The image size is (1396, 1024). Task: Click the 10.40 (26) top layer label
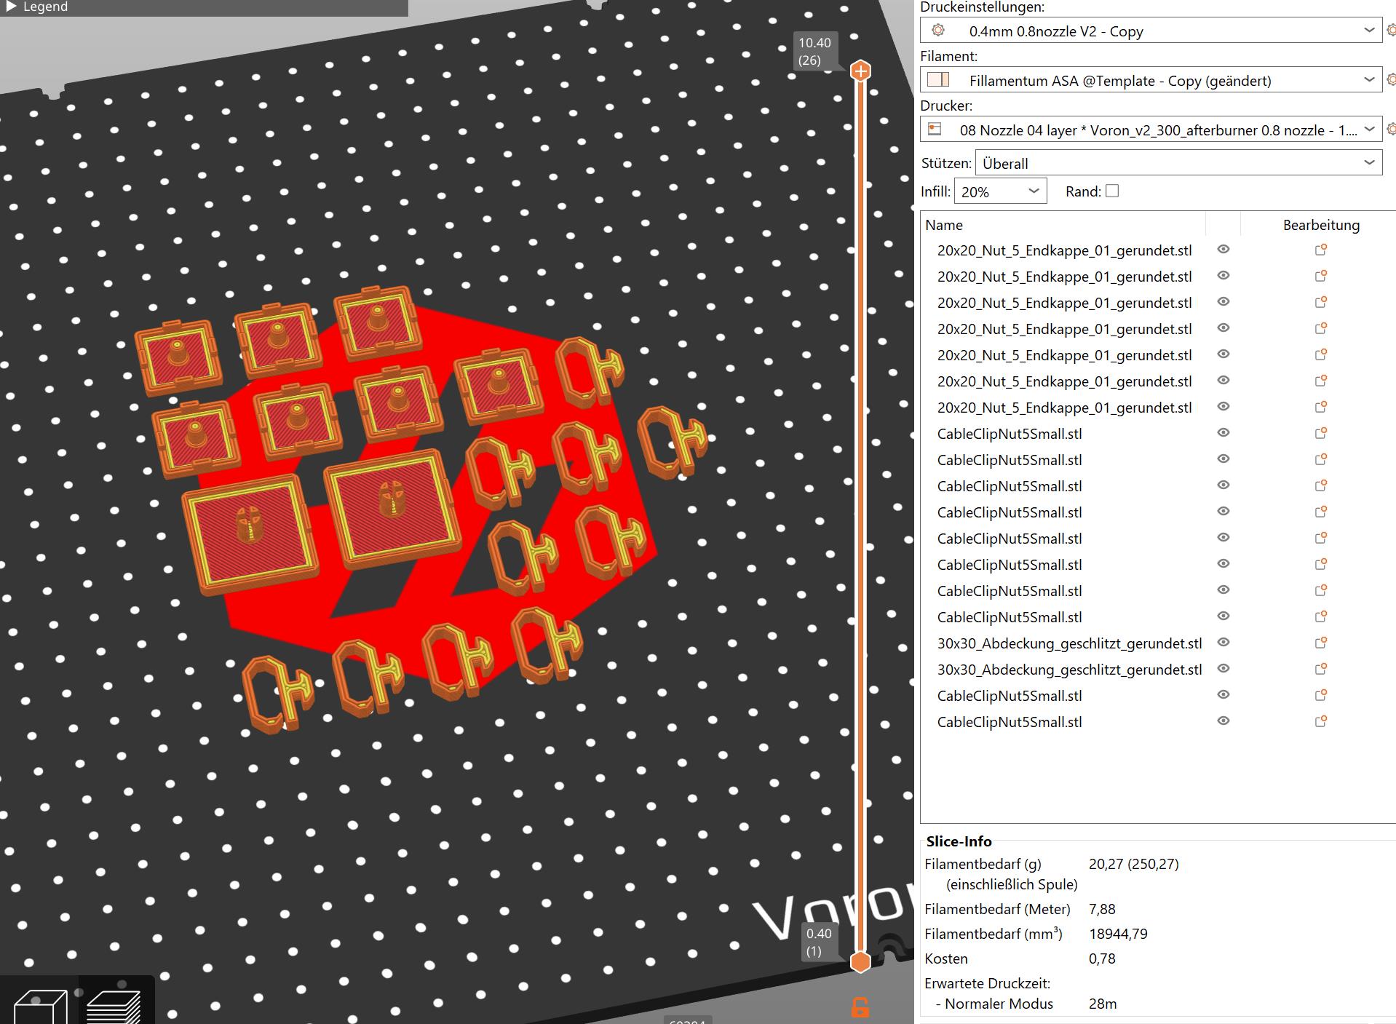coord(814,52)
